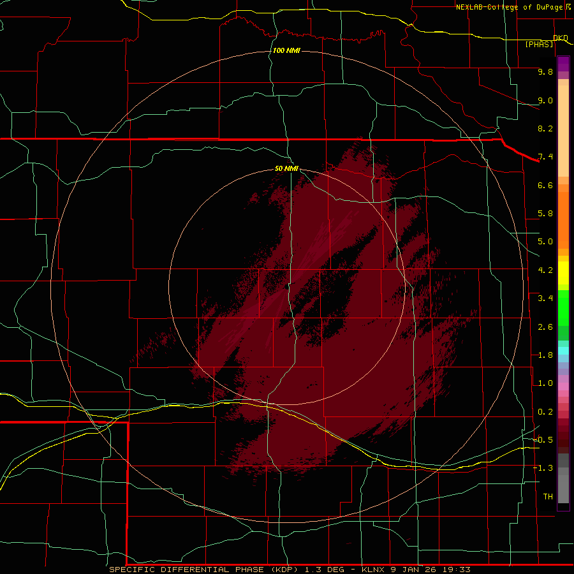Click the 9.8 value on the color scale

point(545,71)
